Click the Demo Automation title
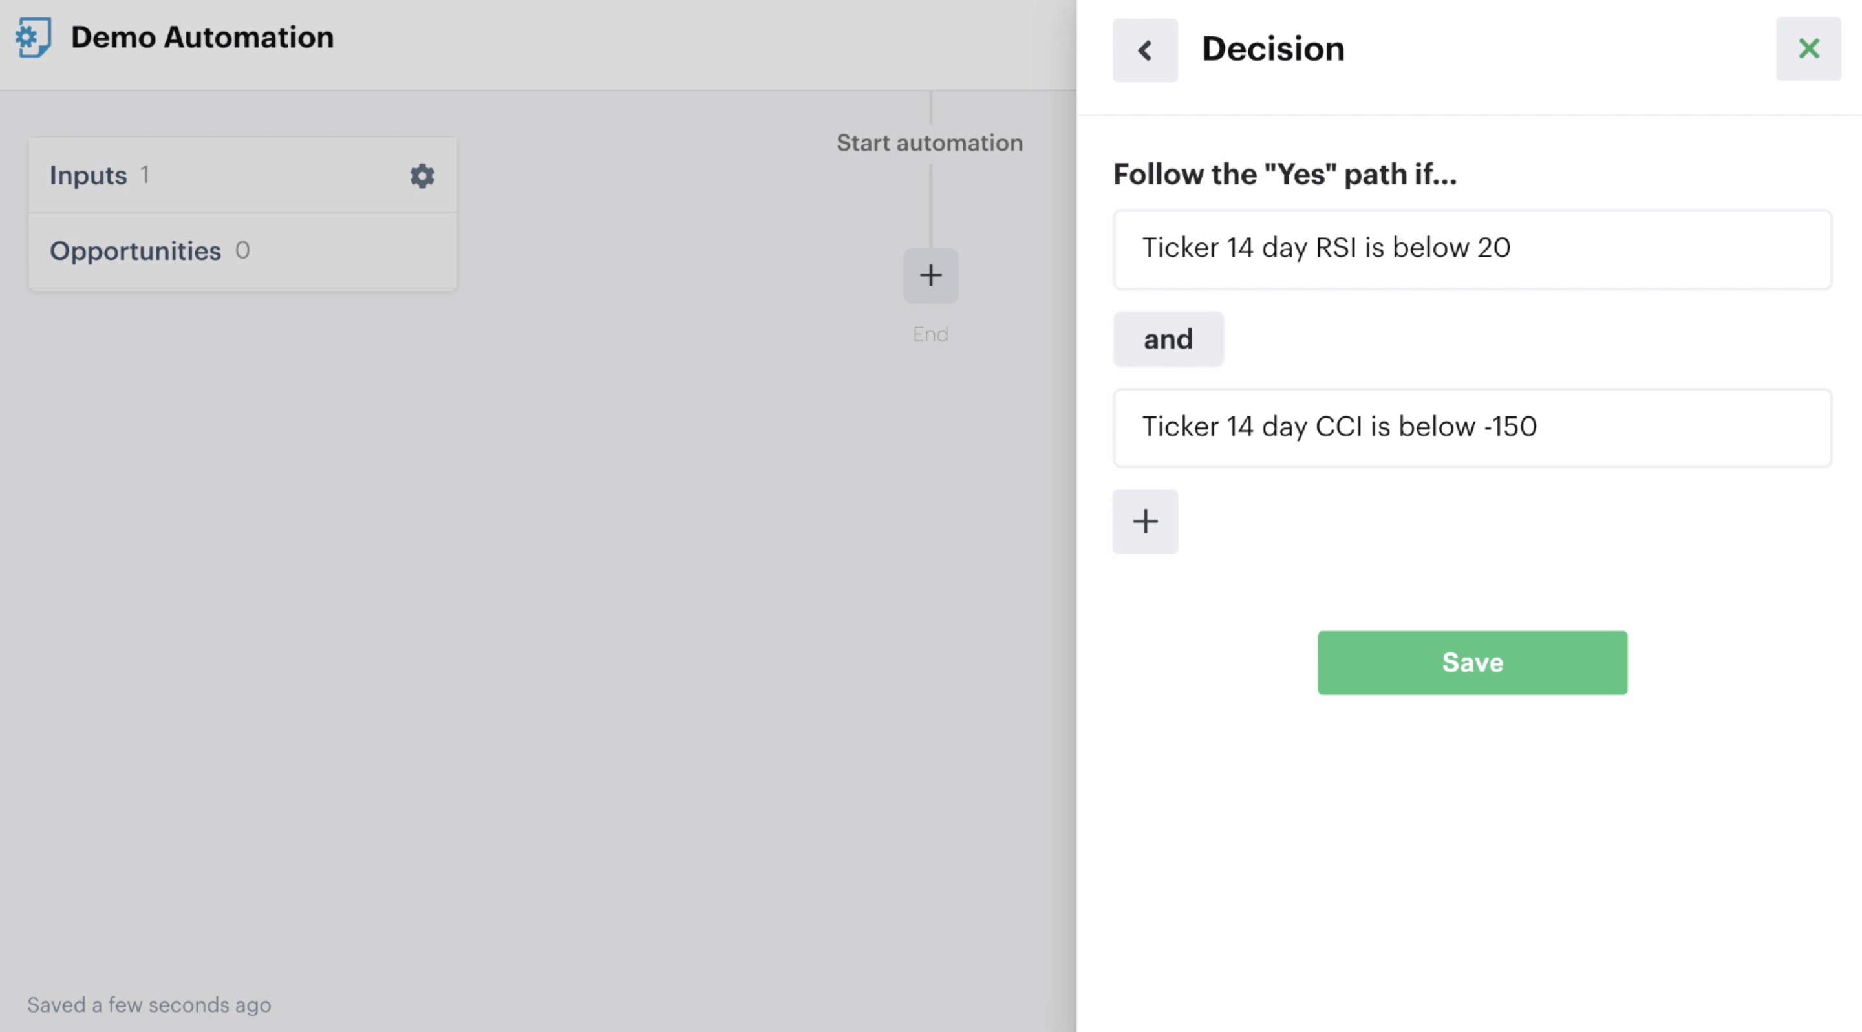Image resolution: width=1862 pixels, height=1032 pixels. click(202, 38)
